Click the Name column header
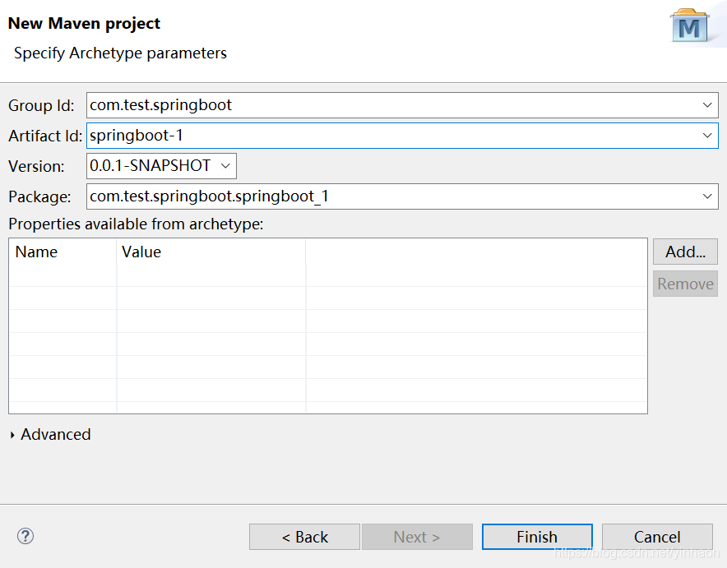 (x=63, y=252)
